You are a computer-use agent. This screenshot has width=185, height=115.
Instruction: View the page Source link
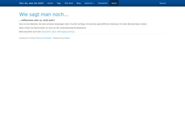pyautogui.click(x=162, y=3)
